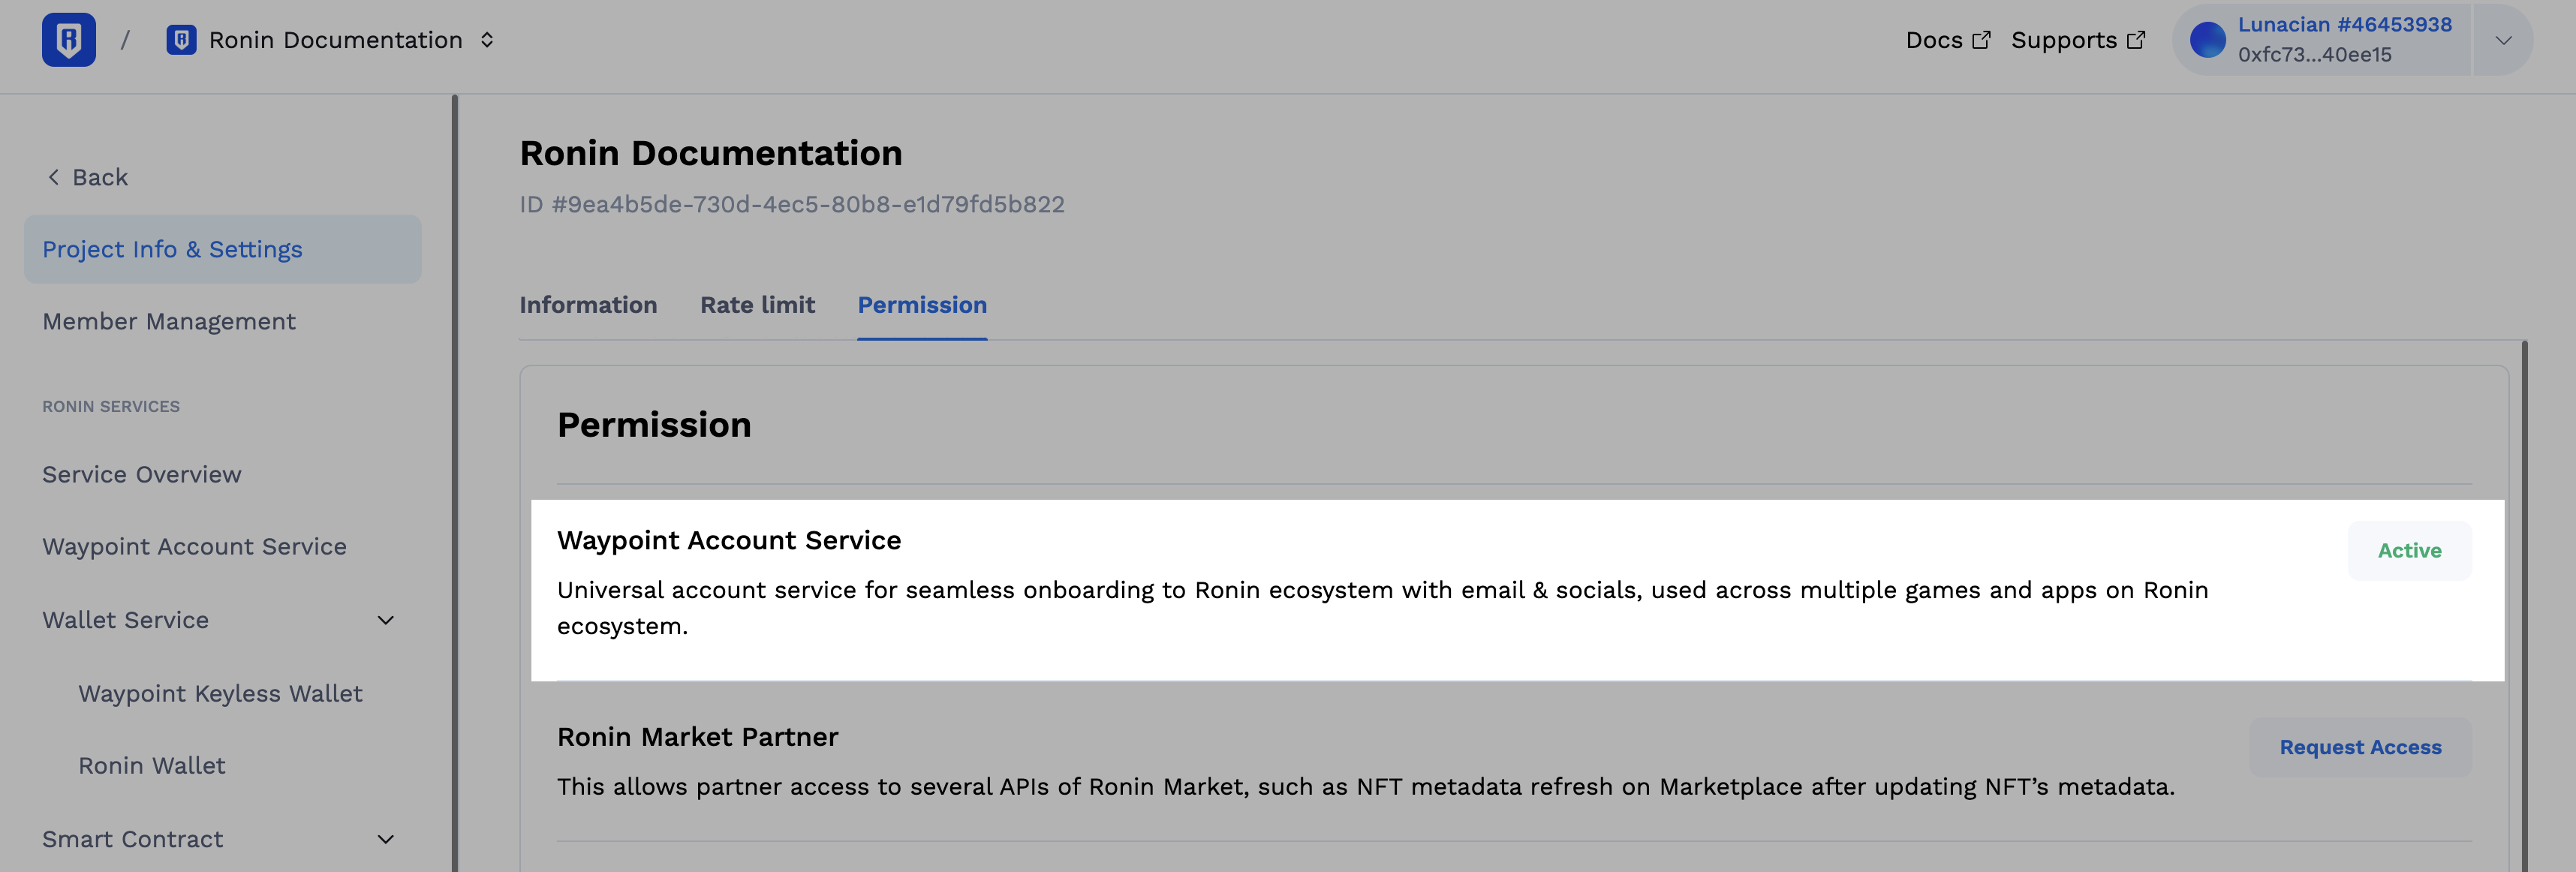2576x872 pixels.
Task: Collapse the Wallet Service chevron
Action: 386,620
